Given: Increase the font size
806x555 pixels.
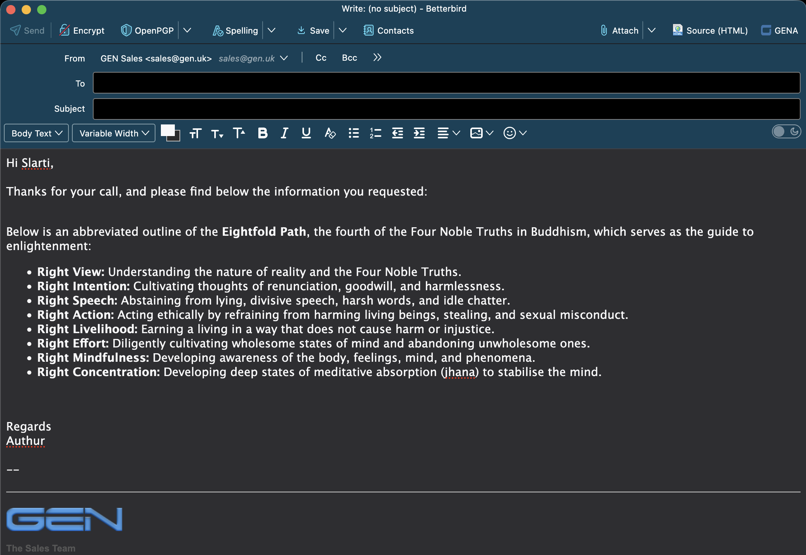Looking at the screenshot, I should point(239,133).
